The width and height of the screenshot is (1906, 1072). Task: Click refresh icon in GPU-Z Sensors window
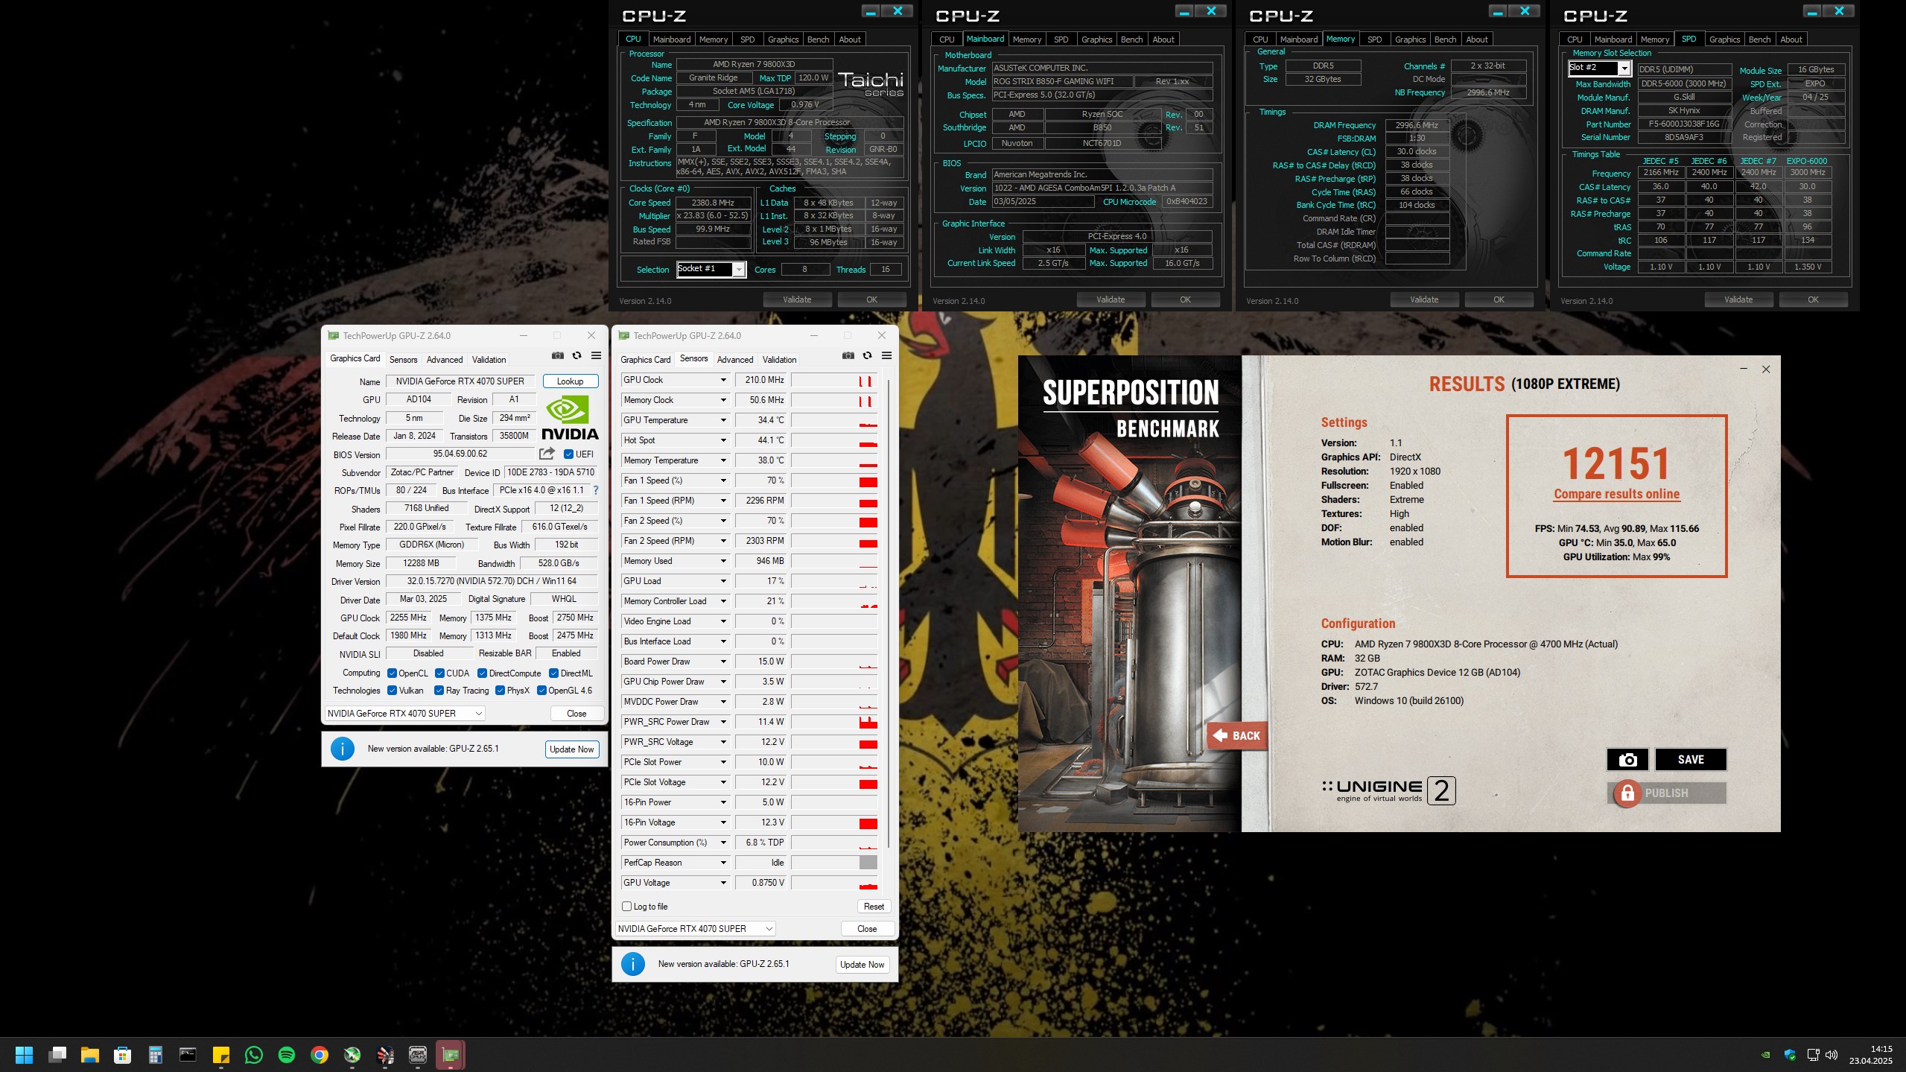(867, 356)
